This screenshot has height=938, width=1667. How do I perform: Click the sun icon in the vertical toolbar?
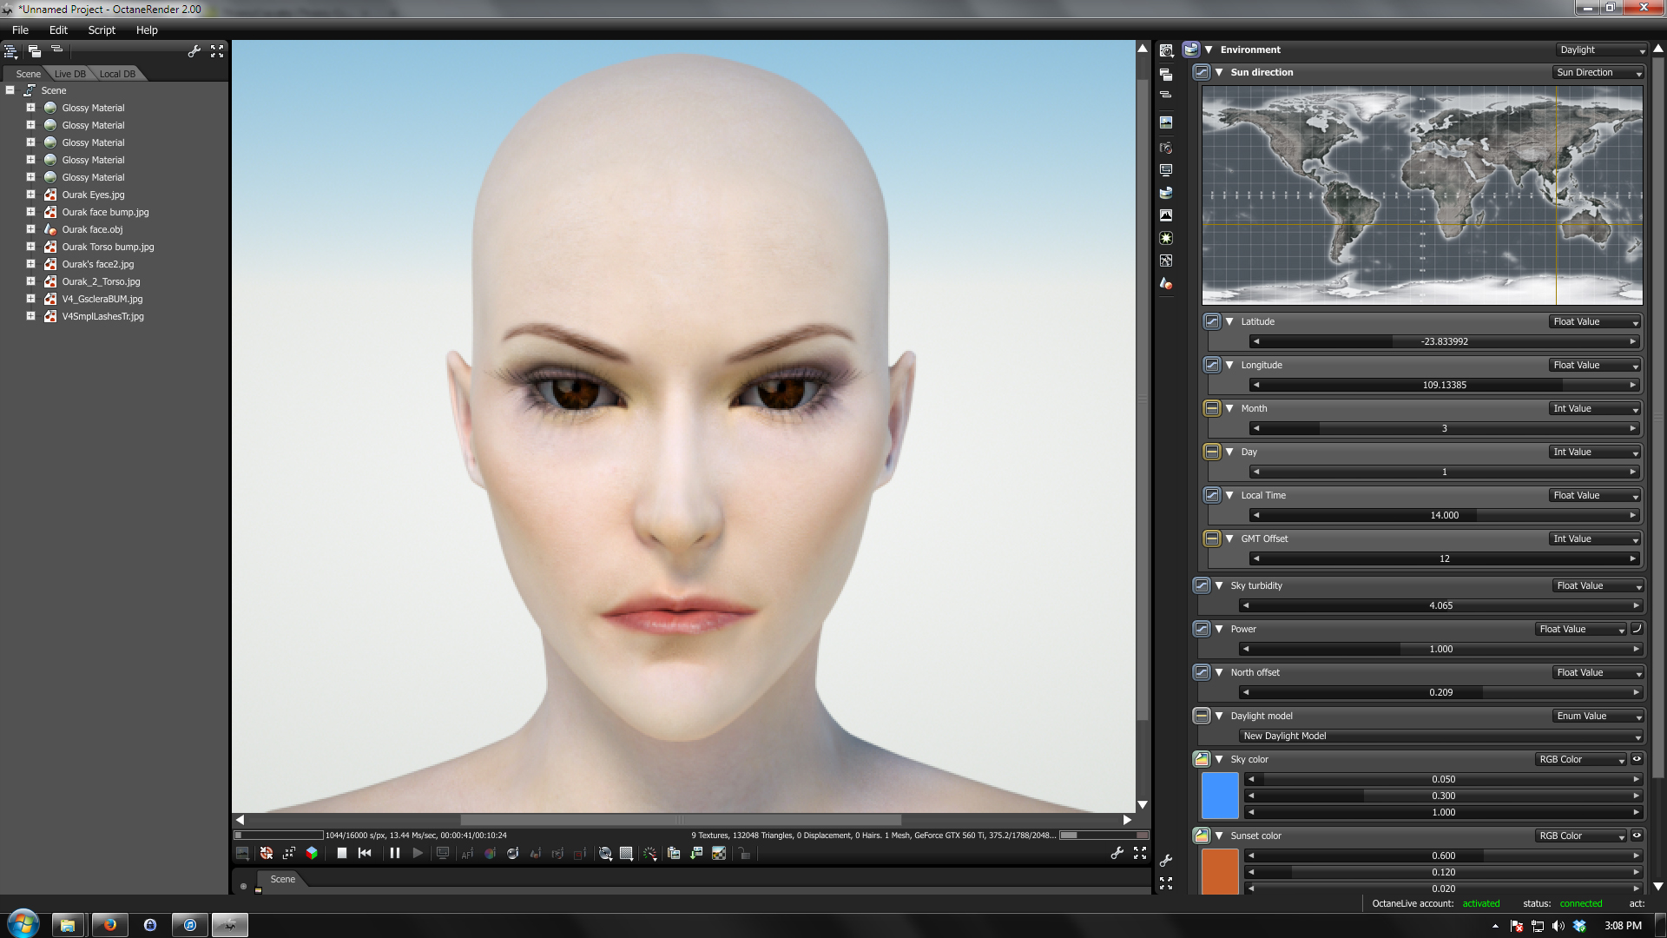point(1166,238)
